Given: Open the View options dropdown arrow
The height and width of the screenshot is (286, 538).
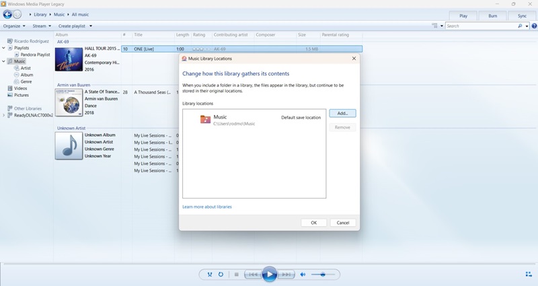Looking at the screenshot, I should point(442,26).
